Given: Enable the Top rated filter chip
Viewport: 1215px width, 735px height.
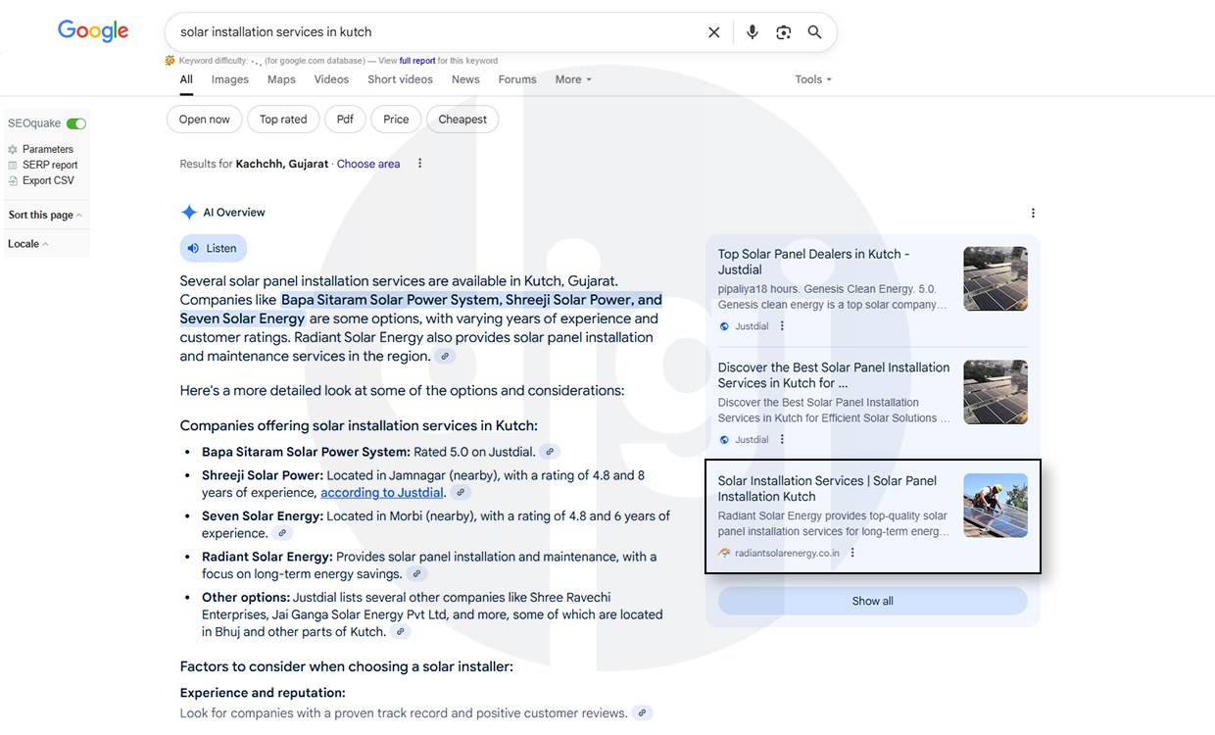Looking at the screenshot, I should [x=283, y=120].
